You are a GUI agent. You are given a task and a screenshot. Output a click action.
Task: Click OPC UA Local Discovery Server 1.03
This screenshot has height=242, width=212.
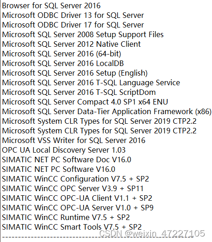(x=64, y=150)
